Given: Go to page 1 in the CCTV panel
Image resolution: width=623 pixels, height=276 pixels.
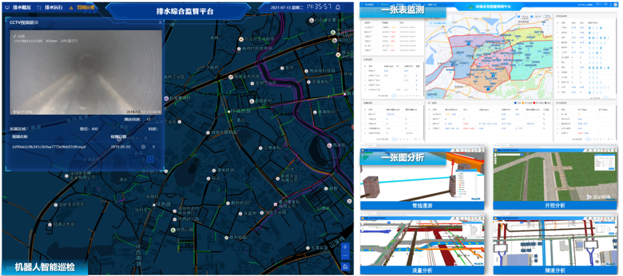Looking at the screenshot, I should [150, 159].
